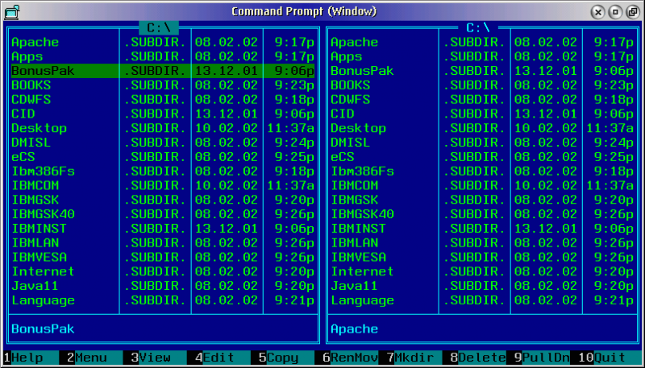Screen dimensions: 645x368
Task: Select eCS in the right panel
Action: pos(343,157)
